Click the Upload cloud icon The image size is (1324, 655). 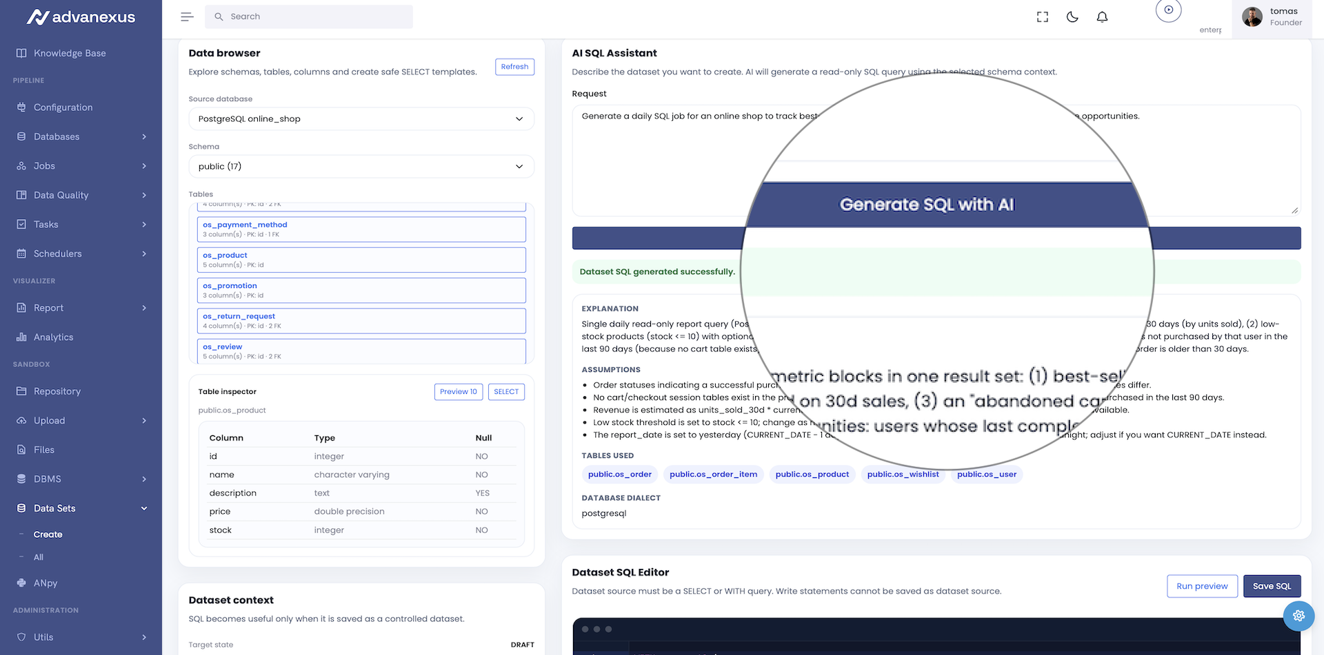[21, 420]
